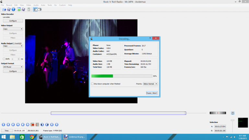Open the Audio Output codec dropdown
The width and height of the screenshot is (249, 140).
(13, 46)
